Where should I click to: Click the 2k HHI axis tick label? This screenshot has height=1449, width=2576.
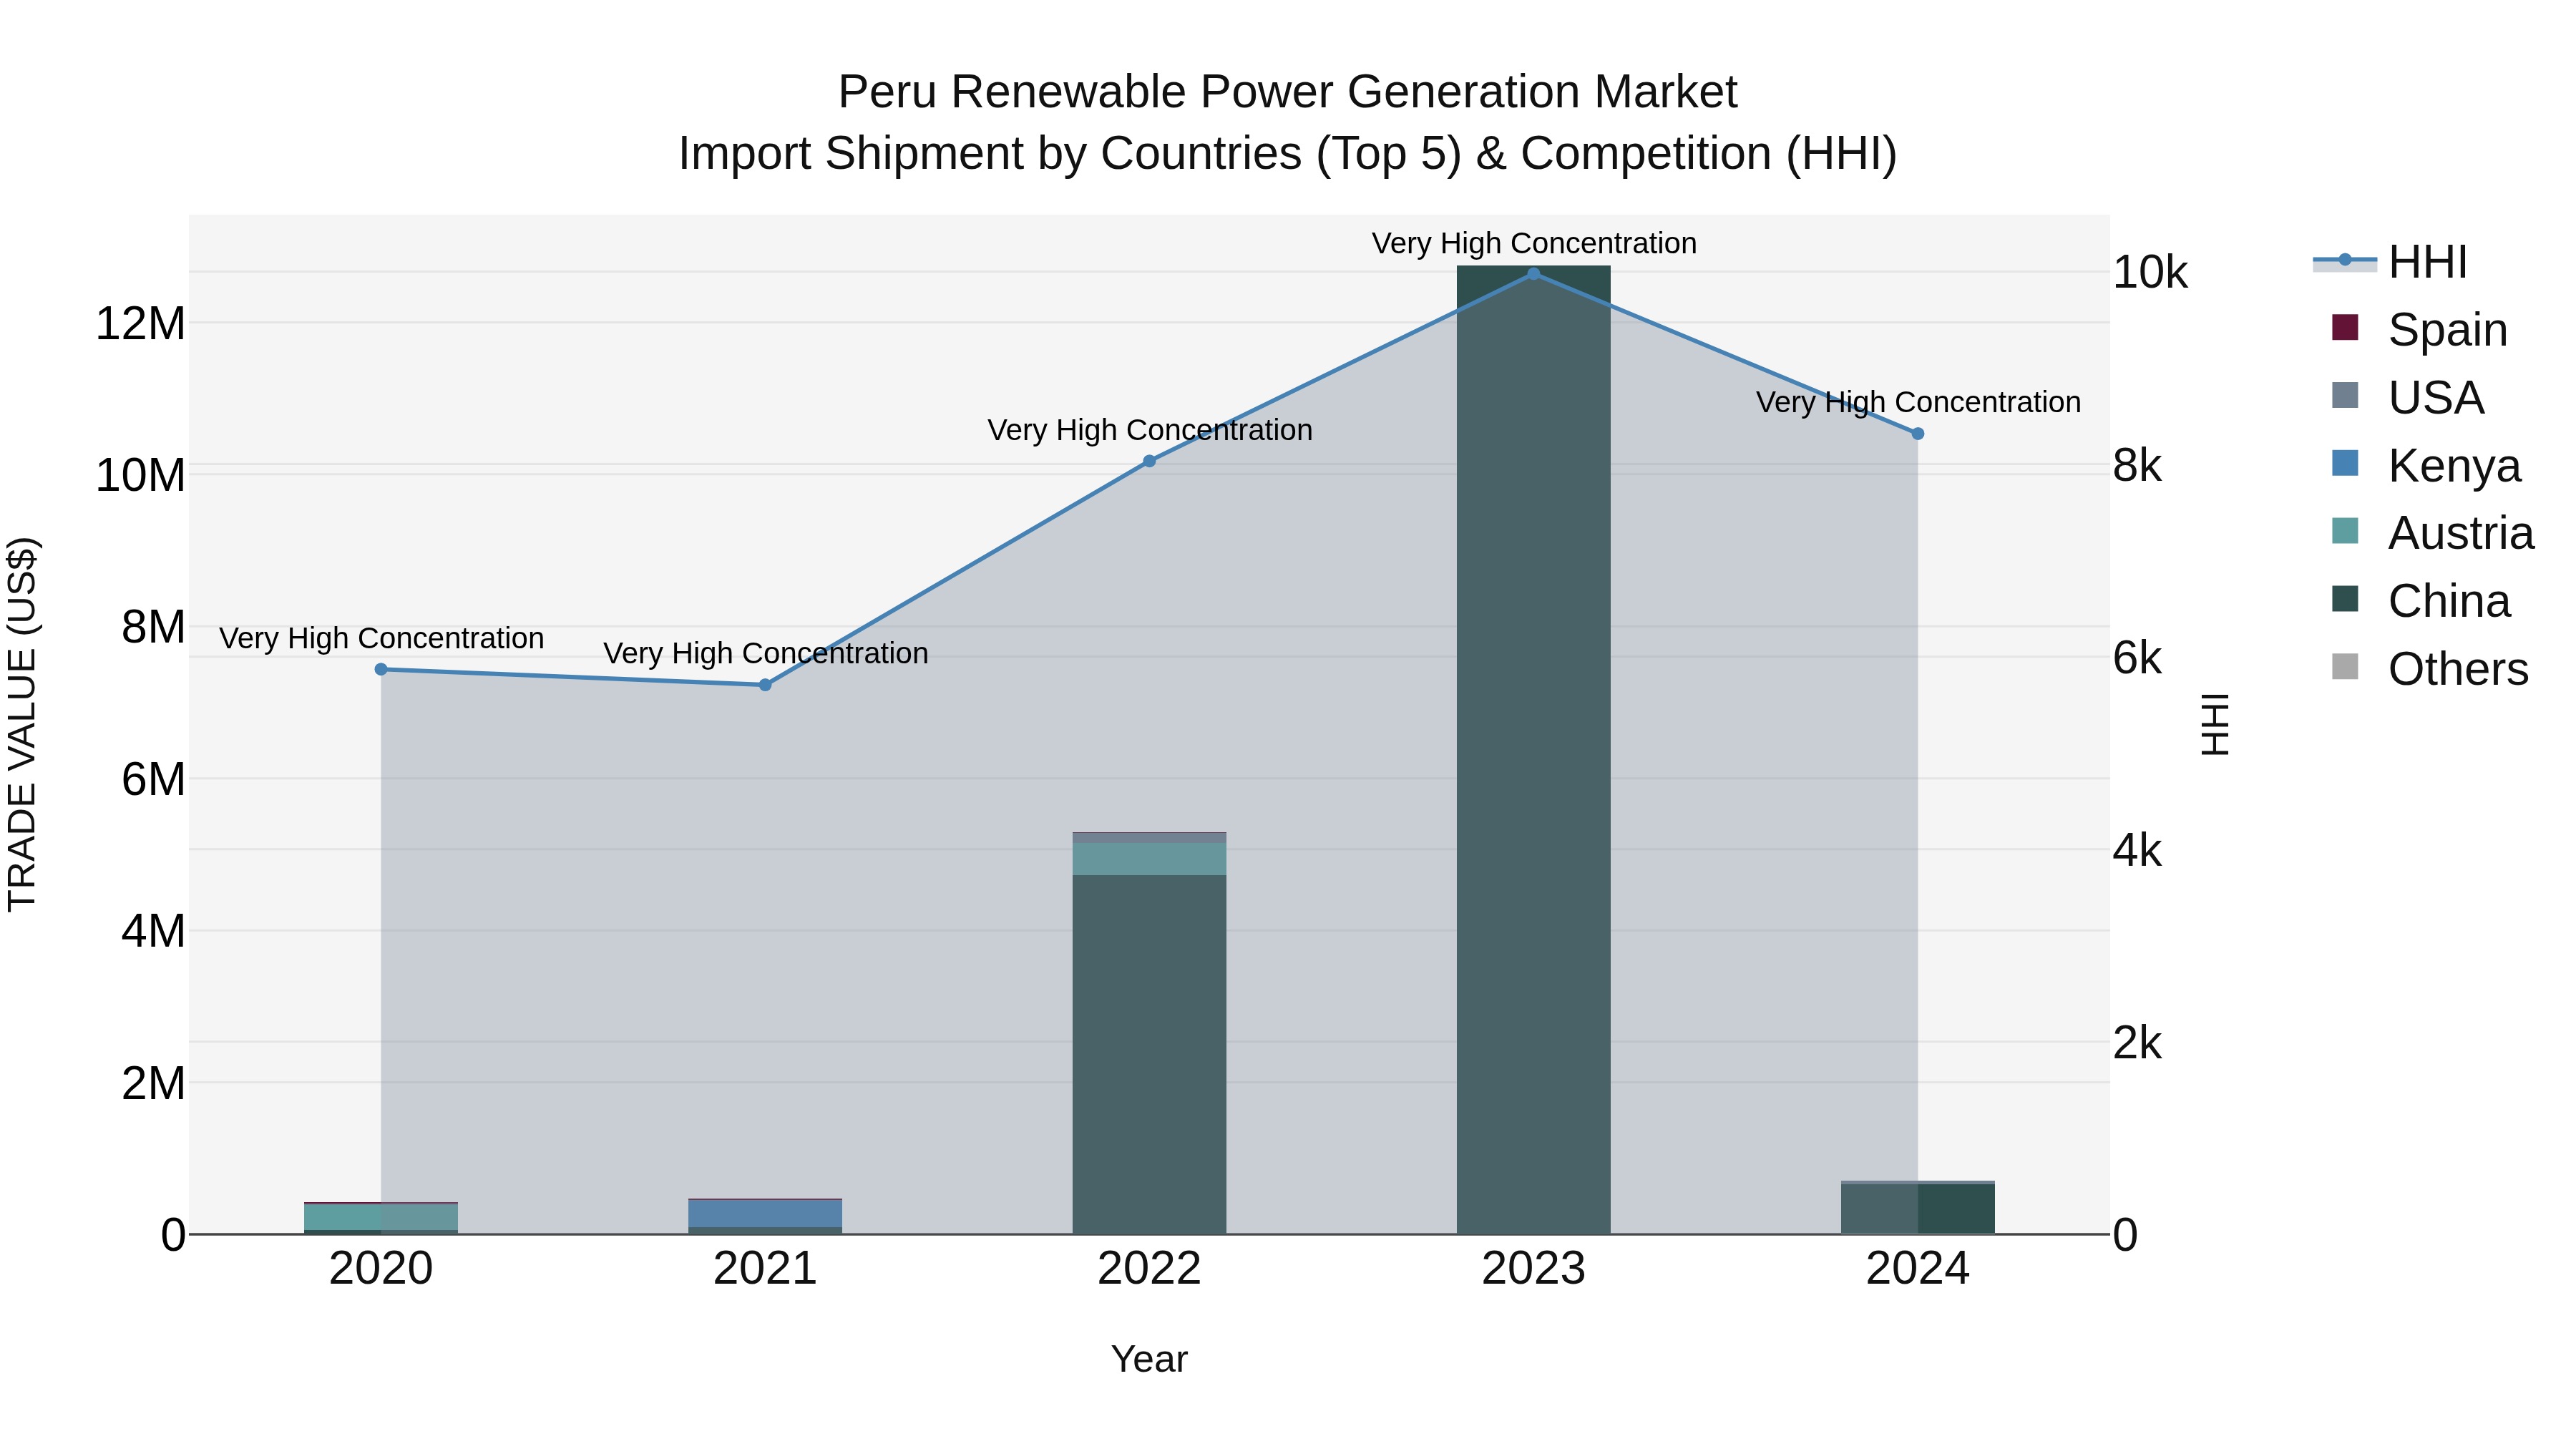(2138, 1043)
